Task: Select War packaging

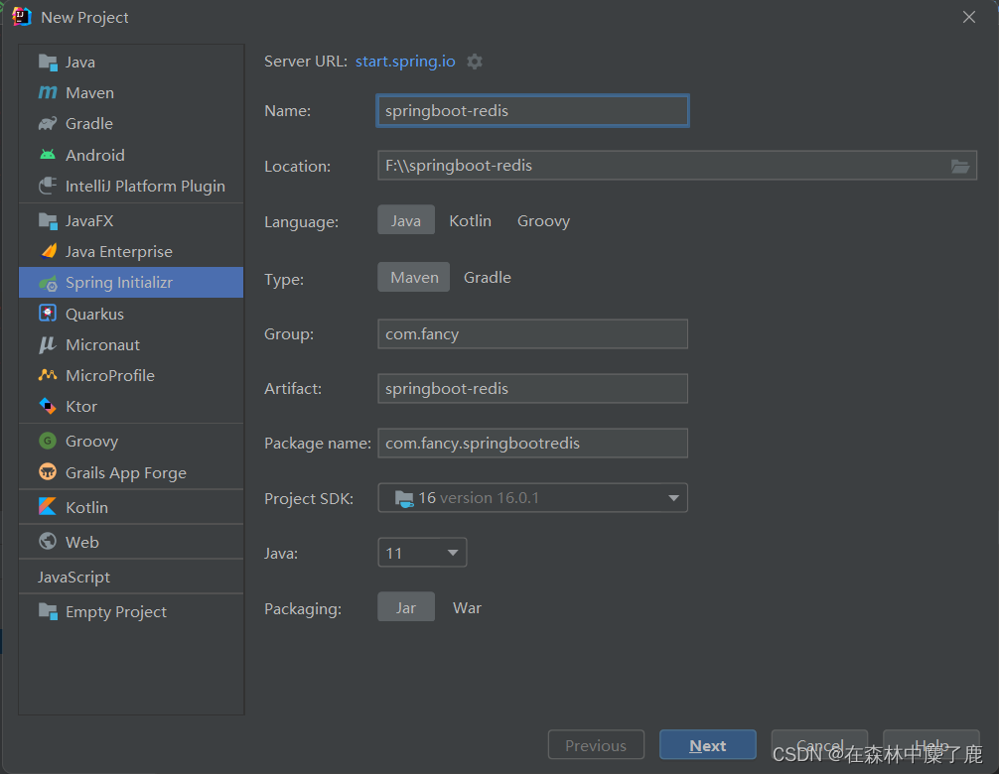Action: point(467,607)
